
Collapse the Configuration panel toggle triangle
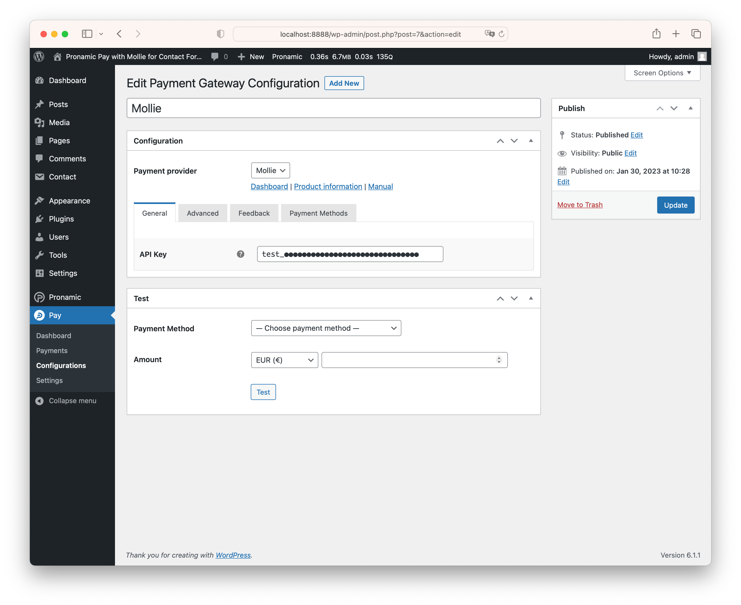coord(530,141)
